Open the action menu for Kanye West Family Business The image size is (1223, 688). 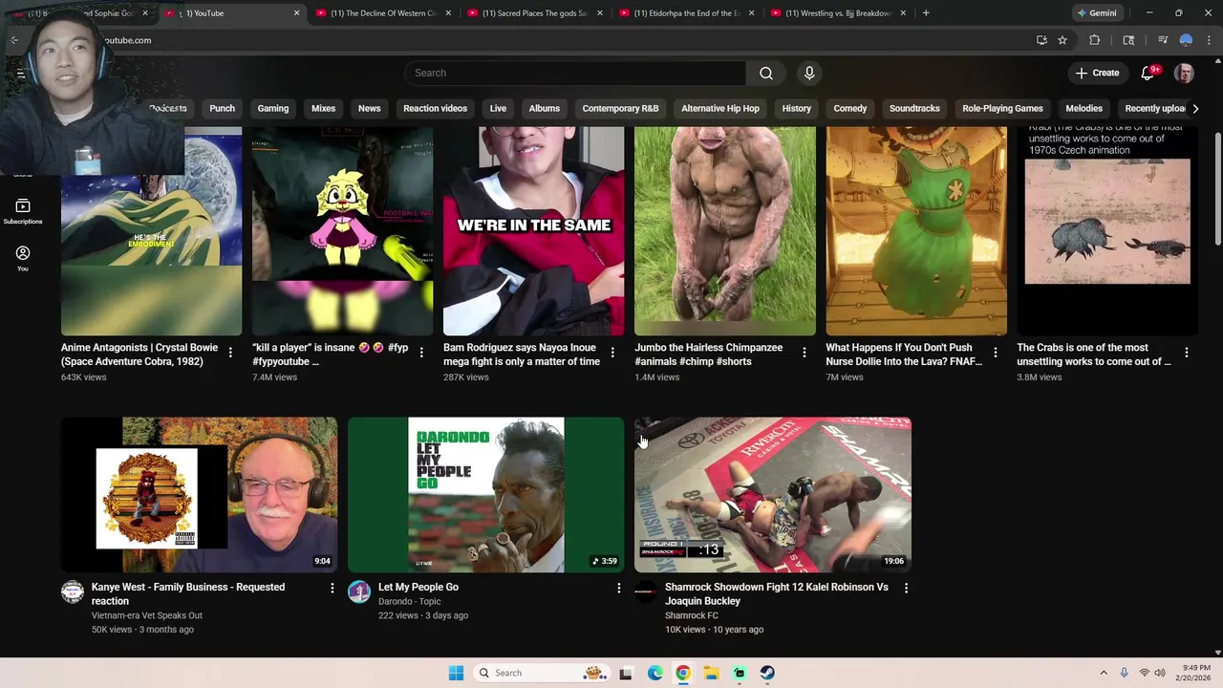pyautogui.click(x=332, y=588)
